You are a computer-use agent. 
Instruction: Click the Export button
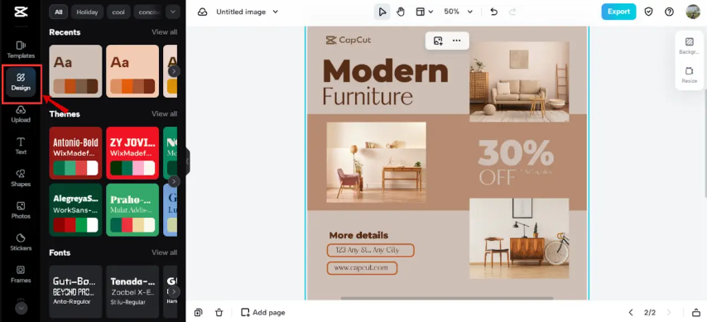[618, 12]
